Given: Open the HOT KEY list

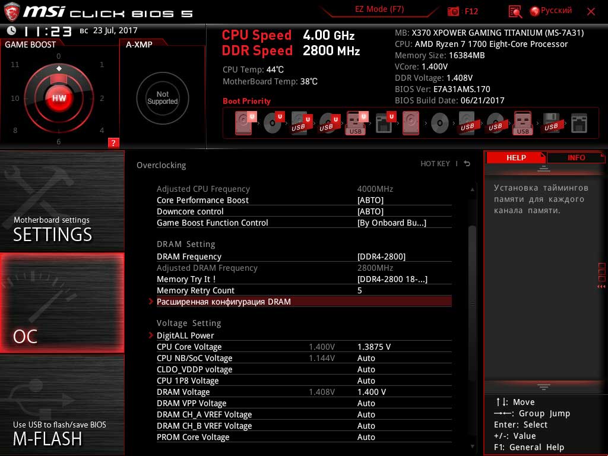Looking at the screenshot, I should [435, 164].
